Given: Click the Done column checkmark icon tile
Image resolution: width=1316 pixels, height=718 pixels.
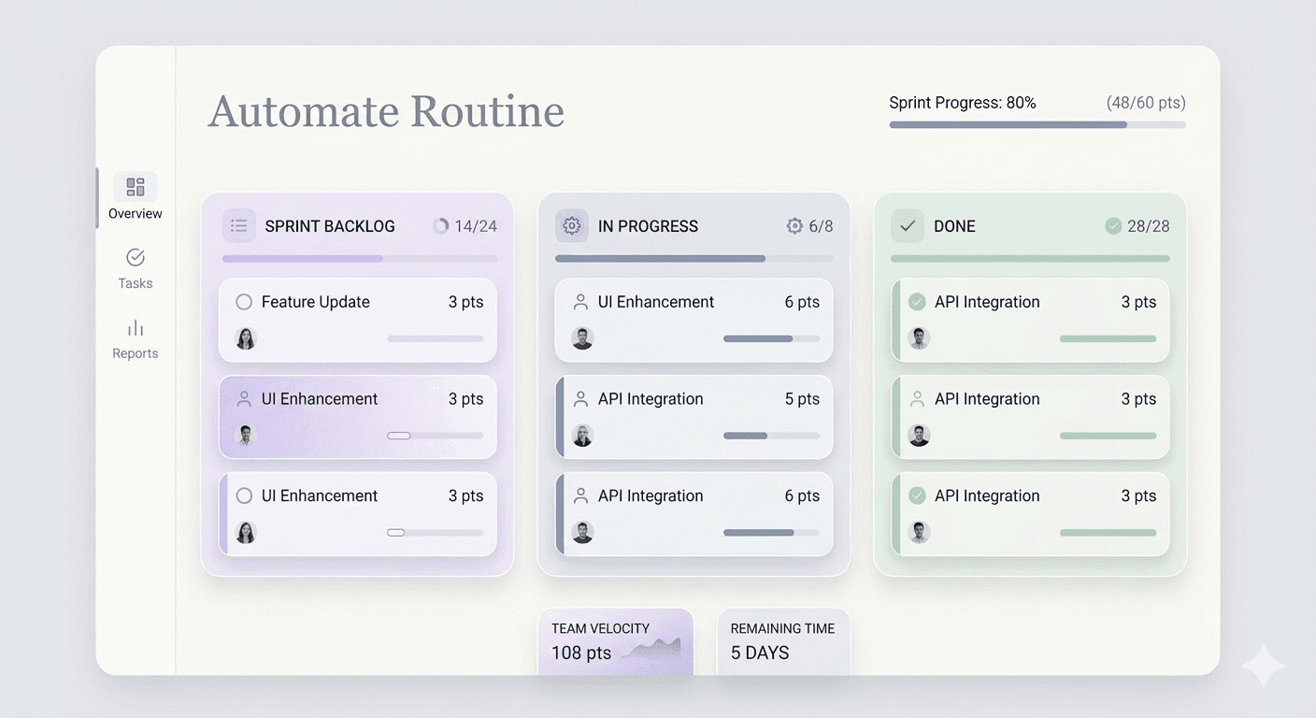Looking at the screenshot, I should (907, 226).
